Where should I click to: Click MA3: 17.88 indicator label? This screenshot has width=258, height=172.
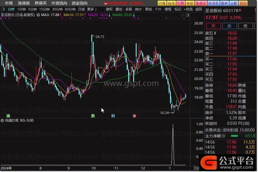coord(50,15)
